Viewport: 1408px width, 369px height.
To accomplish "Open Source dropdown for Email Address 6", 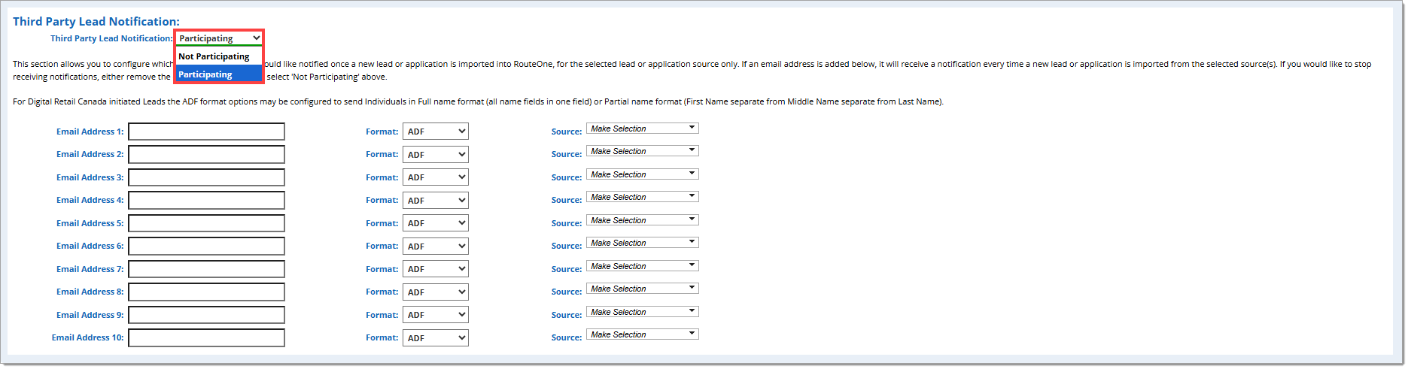I will pyautogui.click(x=642, y=243).
